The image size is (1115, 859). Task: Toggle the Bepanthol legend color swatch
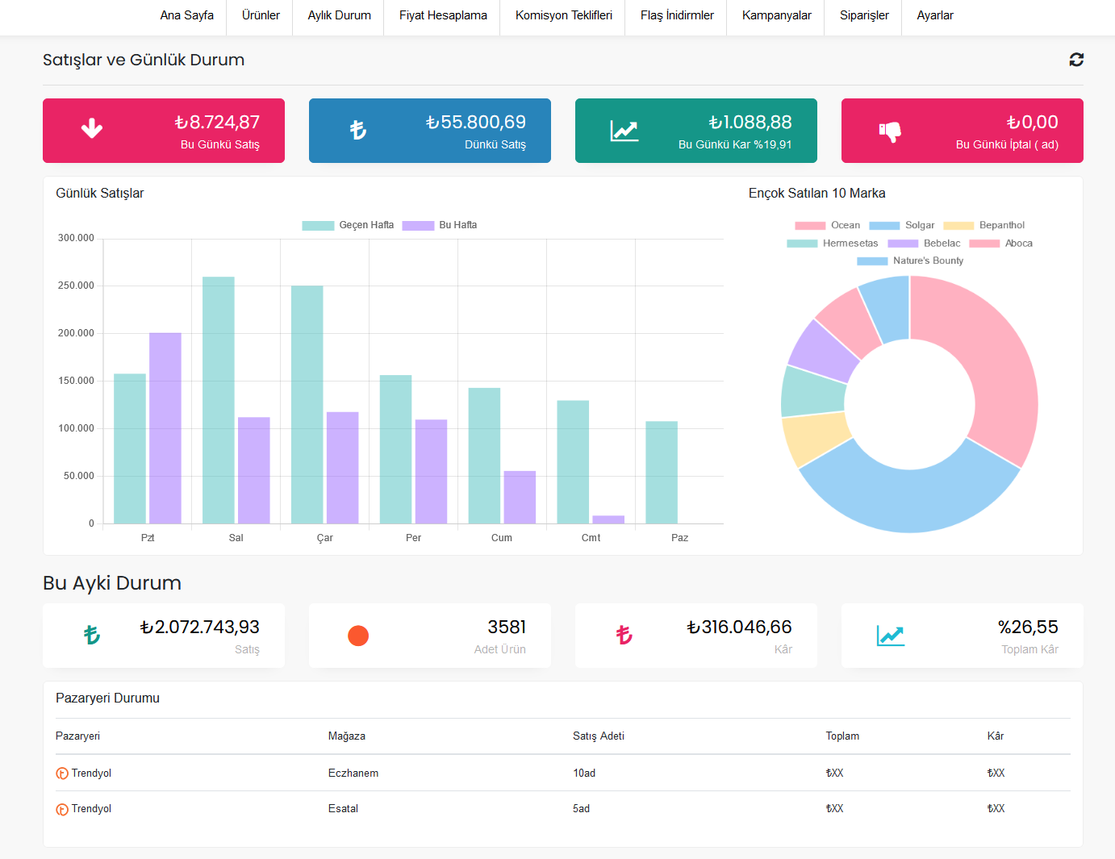958,226
